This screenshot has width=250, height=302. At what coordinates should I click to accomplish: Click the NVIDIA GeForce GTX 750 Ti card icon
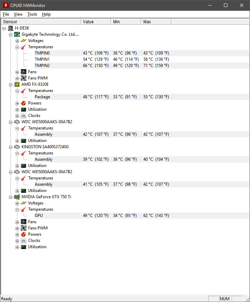tap(17, 197)
